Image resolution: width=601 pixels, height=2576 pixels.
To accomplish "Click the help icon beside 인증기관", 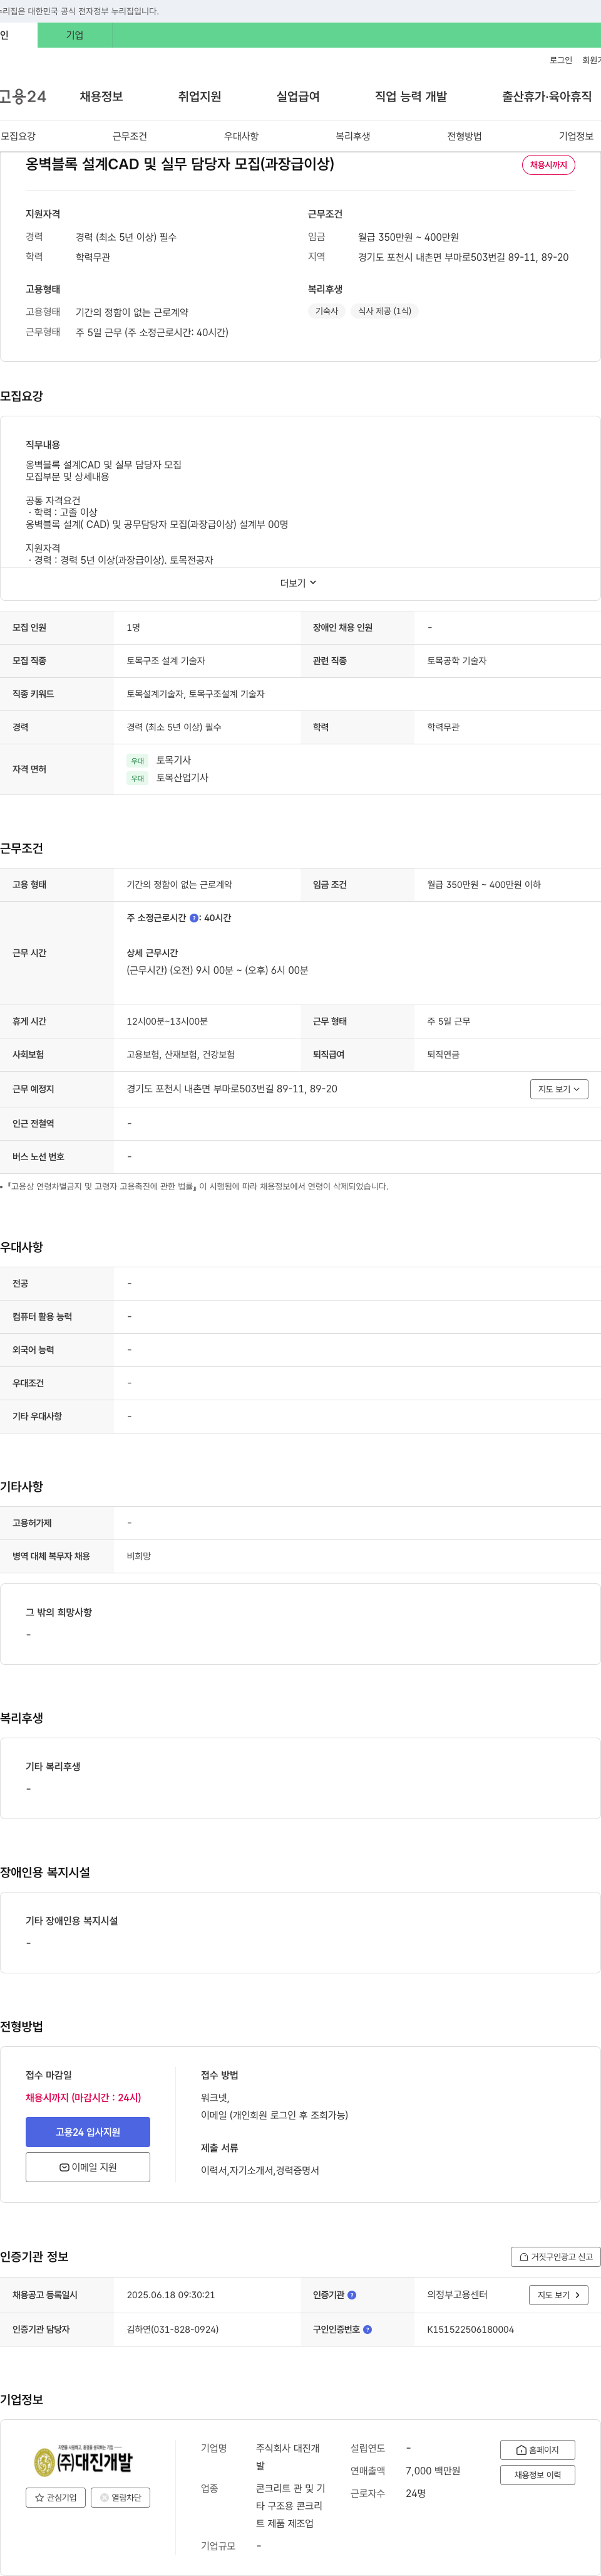I will pyautogui.click(x=351, y=2295).
